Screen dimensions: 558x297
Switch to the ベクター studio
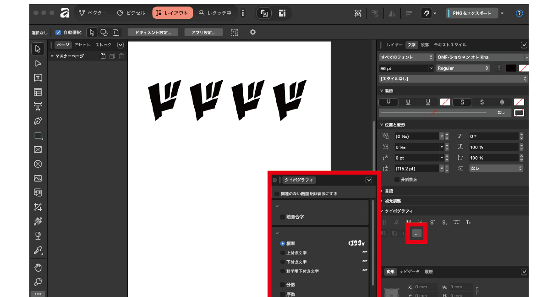coord(93,13)
